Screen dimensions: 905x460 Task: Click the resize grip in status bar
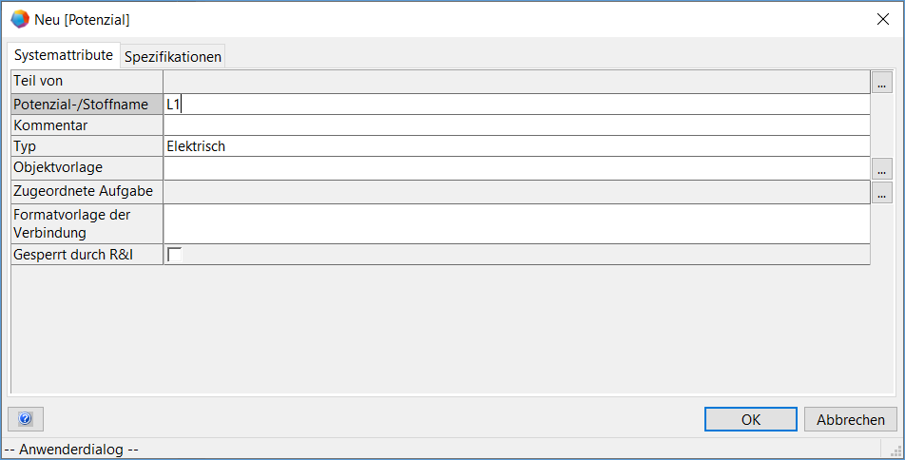pyautogui.click(x=896, y=451)
